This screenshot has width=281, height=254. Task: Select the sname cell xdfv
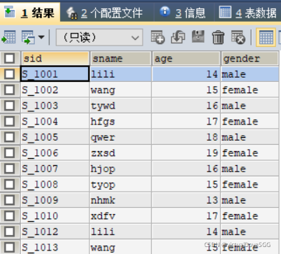120,216
